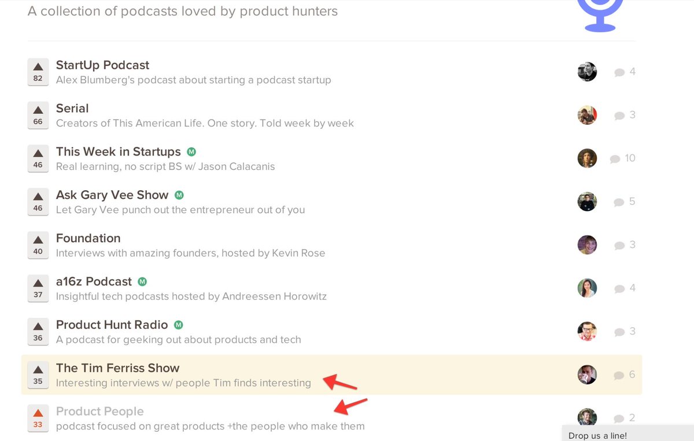Click the maker badge next to Ask Gary Vee Show
This screenshot has height=441, width=694.
[x=179, y=195]
